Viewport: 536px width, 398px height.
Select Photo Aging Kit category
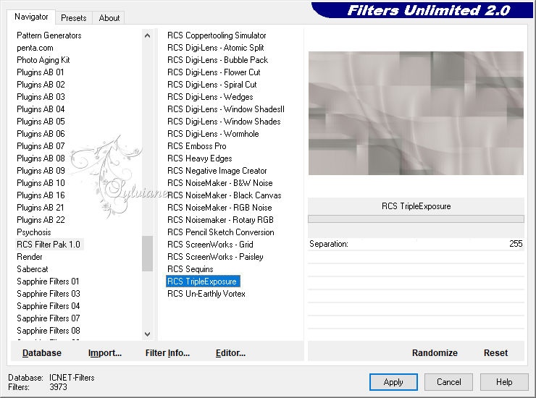pyautogui.click(x=43, y=60)
